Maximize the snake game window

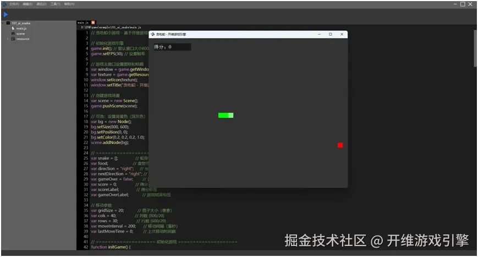point(331,34)
